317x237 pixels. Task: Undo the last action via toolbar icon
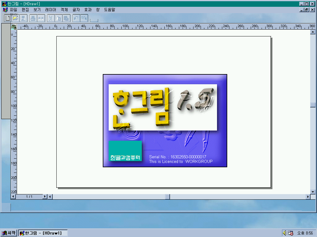tap(76, 18)
